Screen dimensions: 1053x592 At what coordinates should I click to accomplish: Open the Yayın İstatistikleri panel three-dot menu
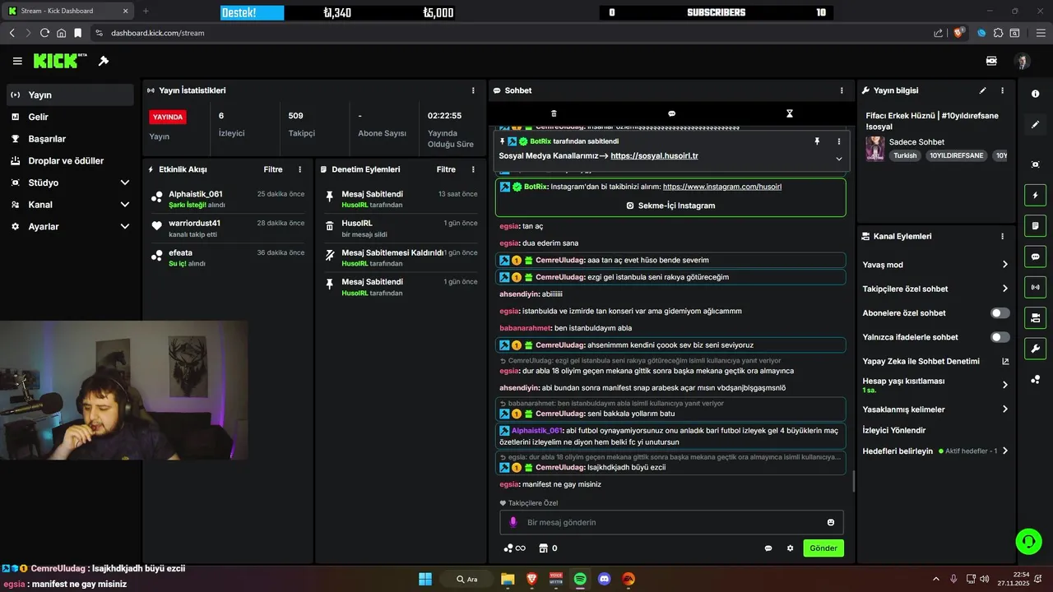tap(473, 90)
